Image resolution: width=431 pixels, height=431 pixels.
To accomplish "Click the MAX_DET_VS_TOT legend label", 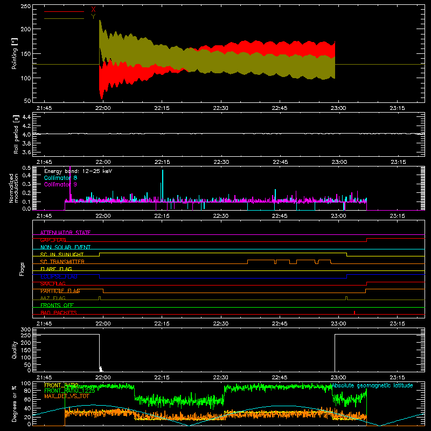I will [x=67, y=396].
